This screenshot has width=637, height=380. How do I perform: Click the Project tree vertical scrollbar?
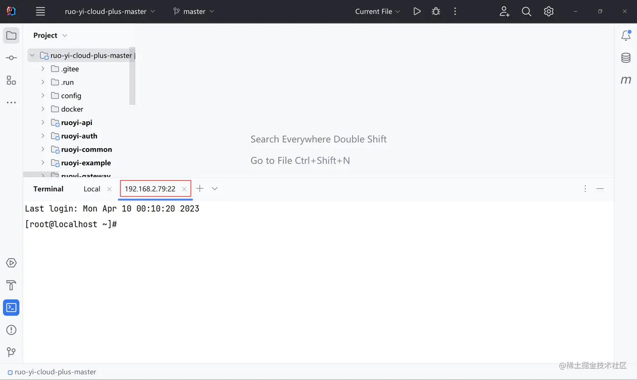(x=132, y=76)
